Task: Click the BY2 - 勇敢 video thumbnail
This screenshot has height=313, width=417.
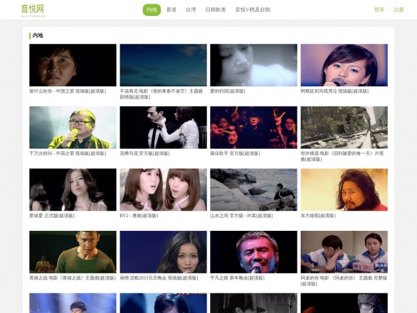Action: point(163,189)
